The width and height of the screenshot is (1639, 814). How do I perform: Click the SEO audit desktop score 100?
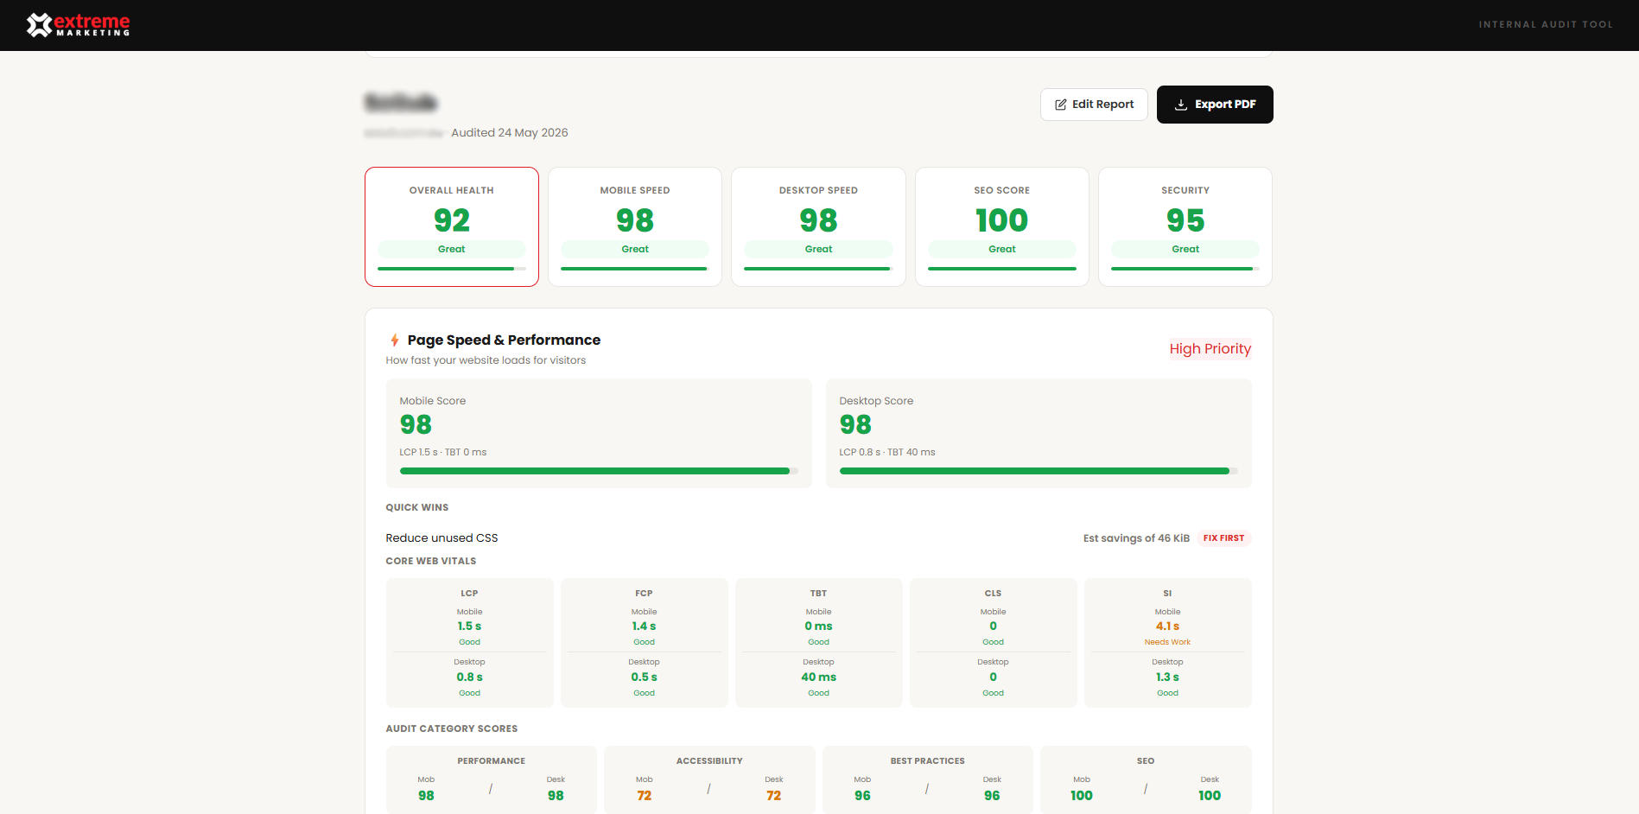point(1210,796)
